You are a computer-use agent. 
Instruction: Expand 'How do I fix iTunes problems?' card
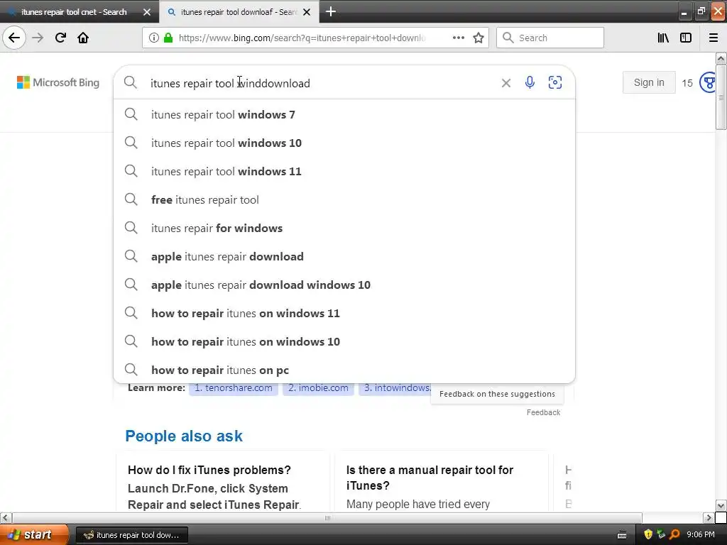pos(222,482)
